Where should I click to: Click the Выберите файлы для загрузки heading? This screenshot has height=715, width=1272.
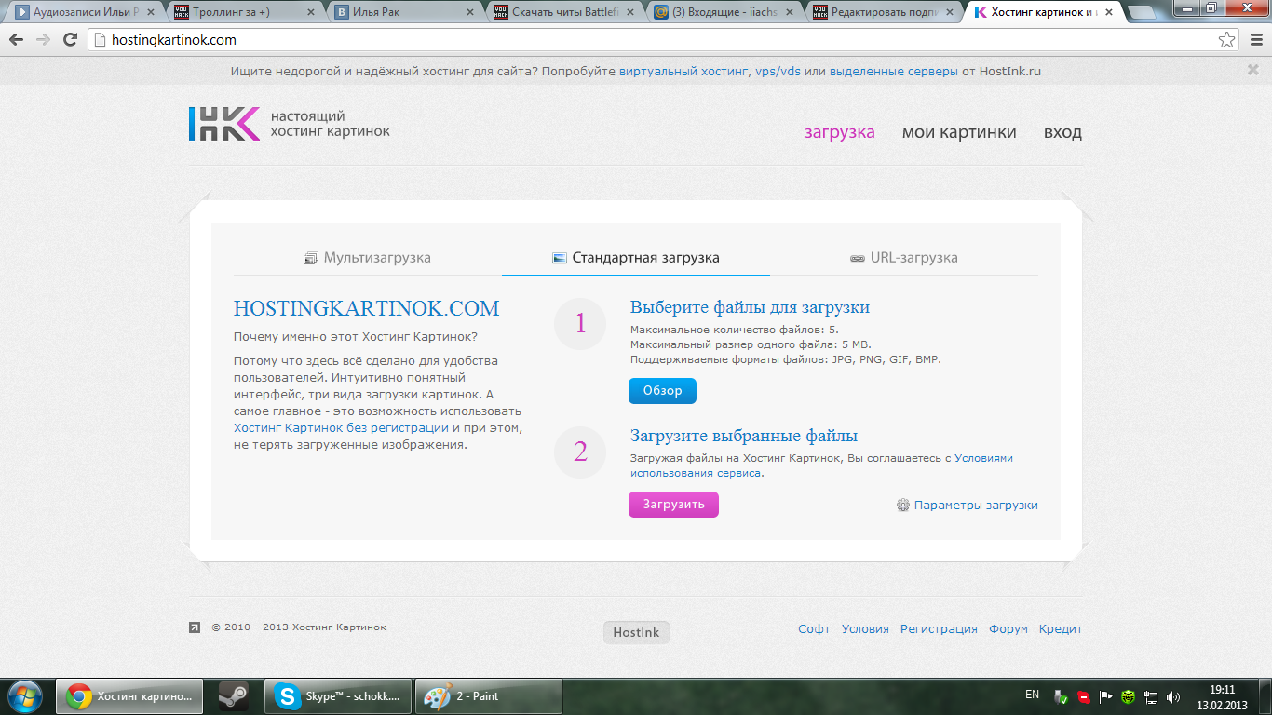click(x=750, y=307)
